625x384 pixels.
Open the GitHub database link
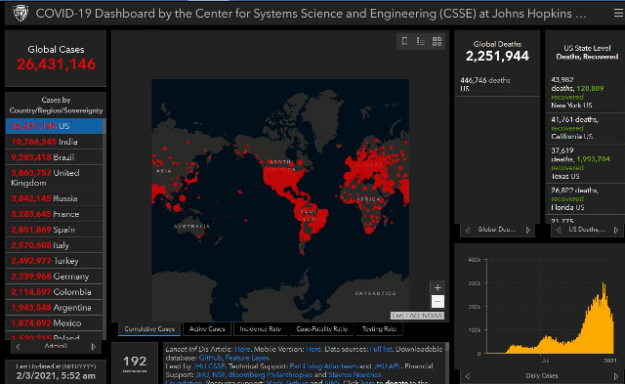(x=210, y=358)
